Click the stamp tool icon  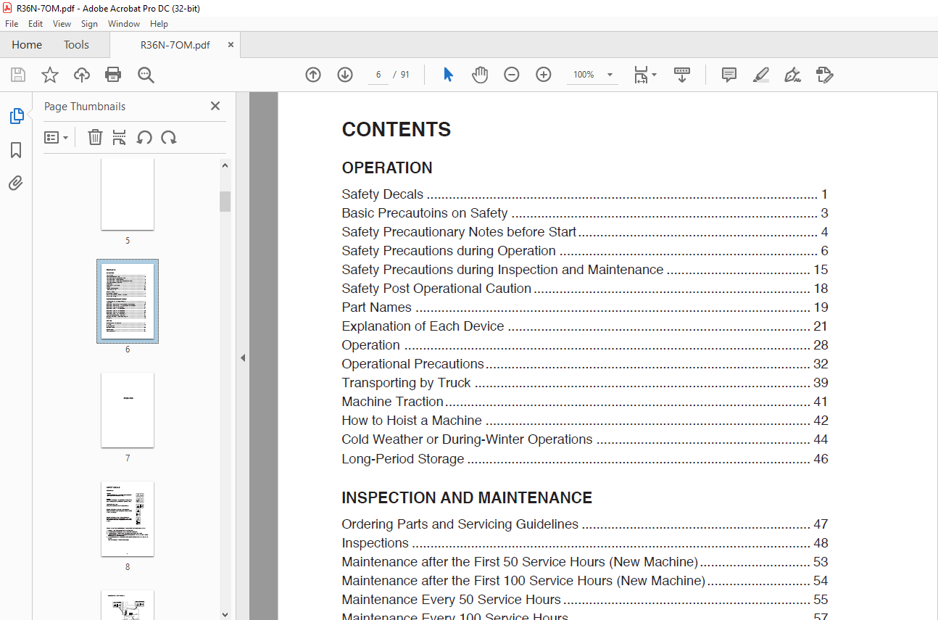tap(824, 75)
